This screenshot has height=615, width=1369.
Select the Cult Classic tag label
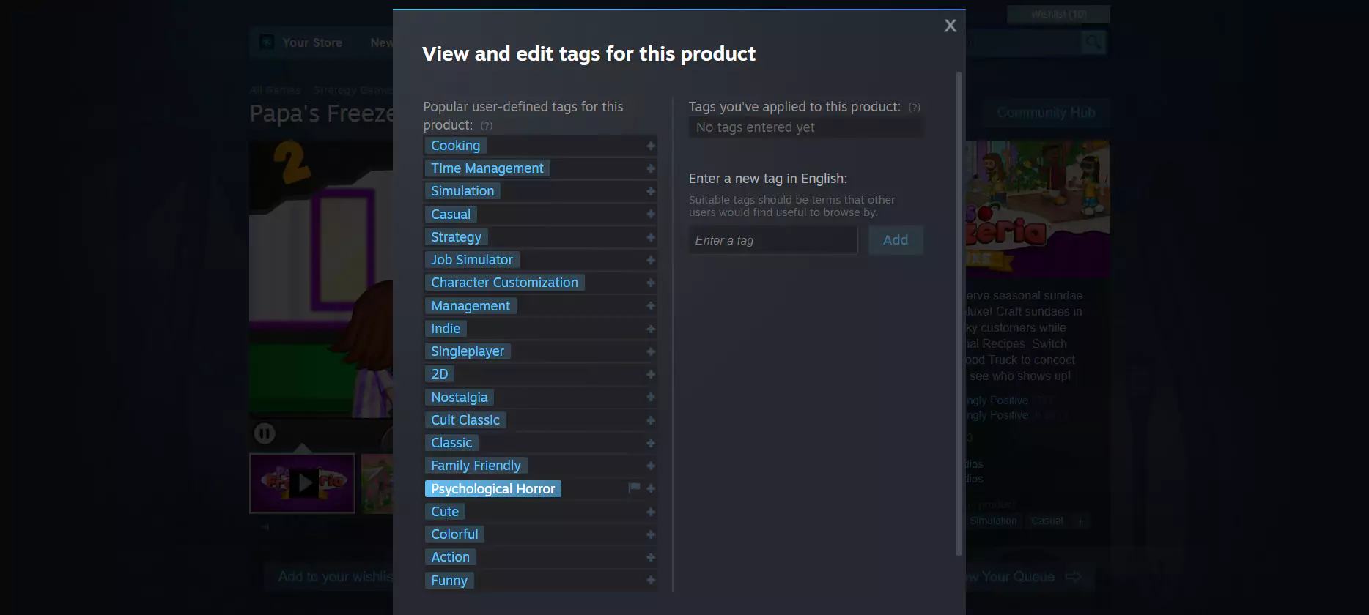465,420
